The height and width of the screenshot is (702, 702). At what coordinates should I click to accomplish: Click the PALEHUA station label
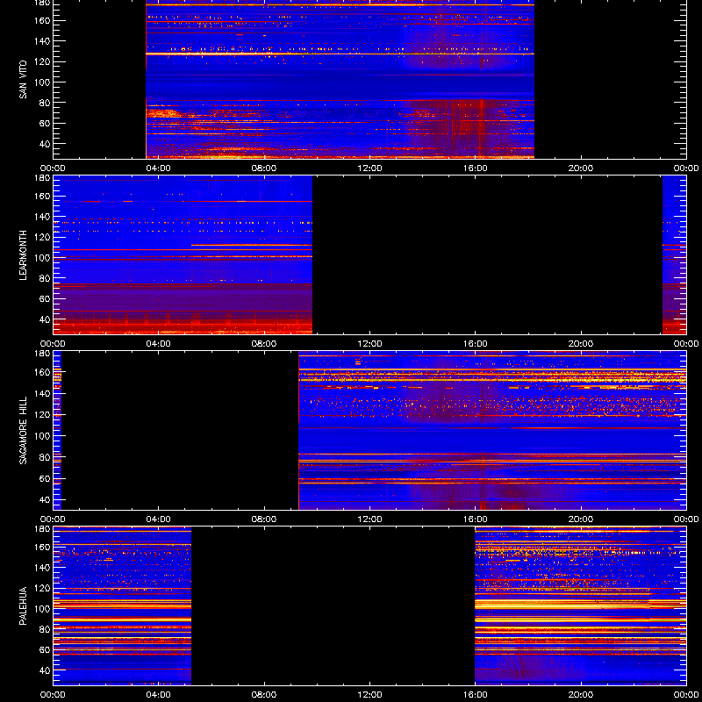pos(23,606)
